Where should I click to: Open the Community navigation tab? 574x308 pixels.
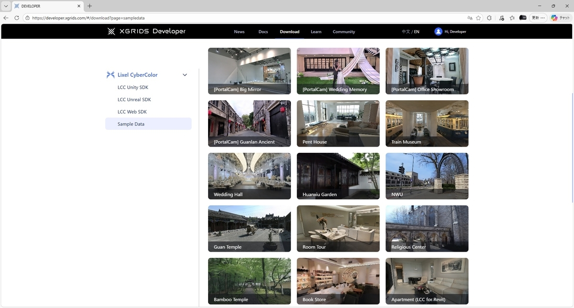click(x=344, y=32)
